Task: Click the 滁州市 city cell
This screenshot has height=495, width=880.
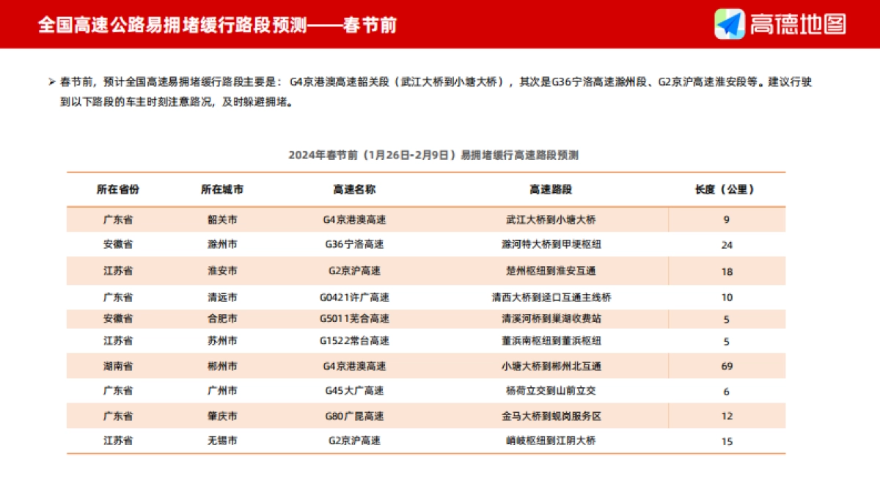Action: click(224, 245)
